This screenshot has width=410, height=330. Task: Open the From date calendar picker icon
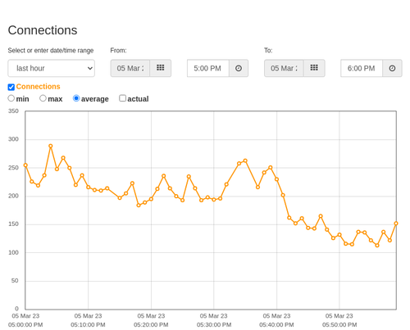[161, 68]
